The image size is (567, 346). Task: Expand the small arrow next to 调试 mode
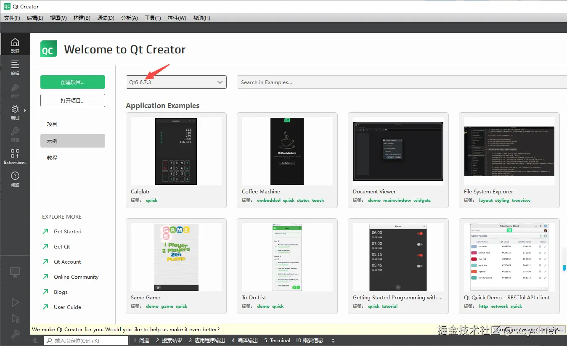[x=25, y=111]
